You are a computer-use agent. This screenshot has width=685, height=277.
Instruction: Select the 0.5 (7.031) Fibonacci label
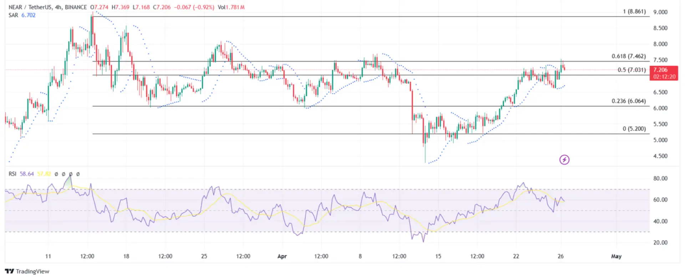coord(631,70)
